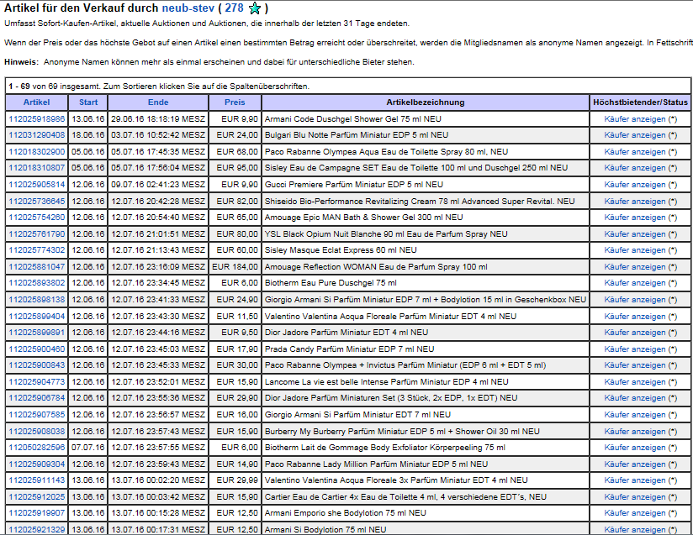
Task: Click title 'Giorgio Armani Si Parfüm Miniatur EDT 7 ml NEU'
Action: click(357, 415)
